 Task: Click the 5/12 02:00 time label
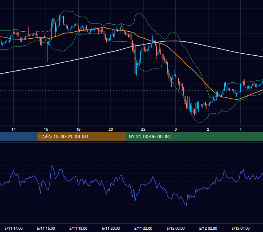click(x=208, y=228)
